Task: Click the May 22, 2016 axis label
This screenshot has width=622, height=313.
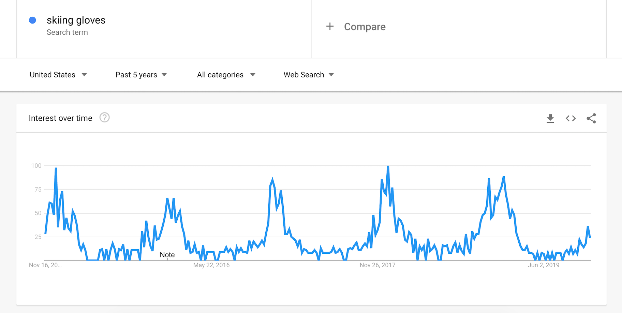Action: 211,265
